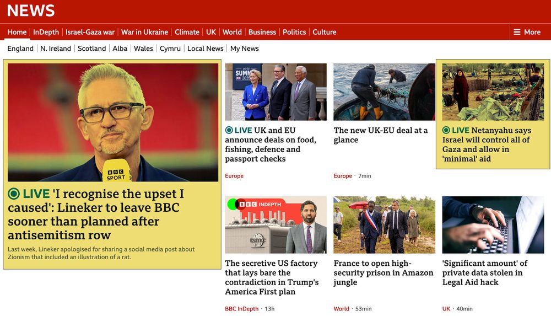Click the World tag beside 53min

click(x=341, y=309)
